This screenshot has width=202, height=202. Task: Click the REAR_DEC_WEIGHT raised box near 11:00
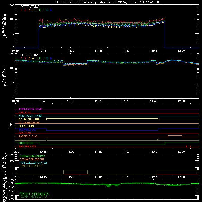[x=75, y=172]
